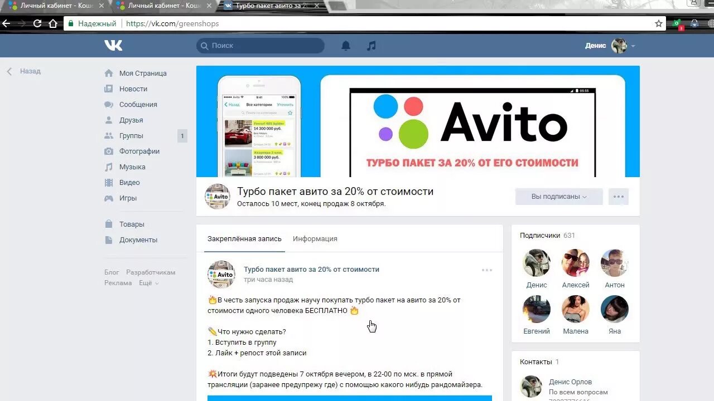Click the green browser extension icon

point(677,23)
